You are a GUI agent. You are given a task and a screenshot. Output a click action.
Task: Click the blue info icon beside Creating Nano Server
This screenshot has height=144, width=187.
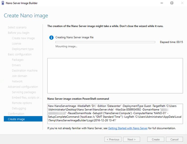[51, 38]
